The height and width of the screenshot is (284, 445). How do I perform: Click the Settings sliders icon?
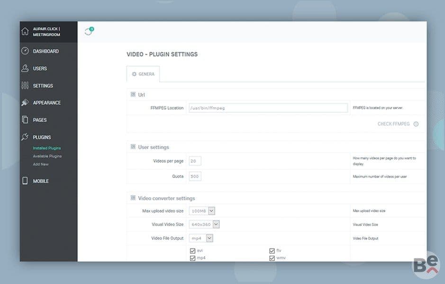[x=25, y=86]
